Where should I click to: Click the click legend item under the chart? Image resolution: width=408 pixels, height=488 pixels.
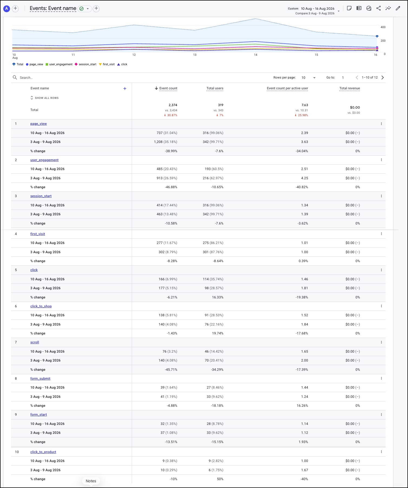tap(122, 64)
